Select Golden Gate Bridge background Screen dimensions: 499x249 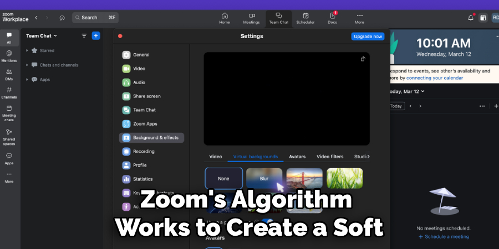coord(304,178)
